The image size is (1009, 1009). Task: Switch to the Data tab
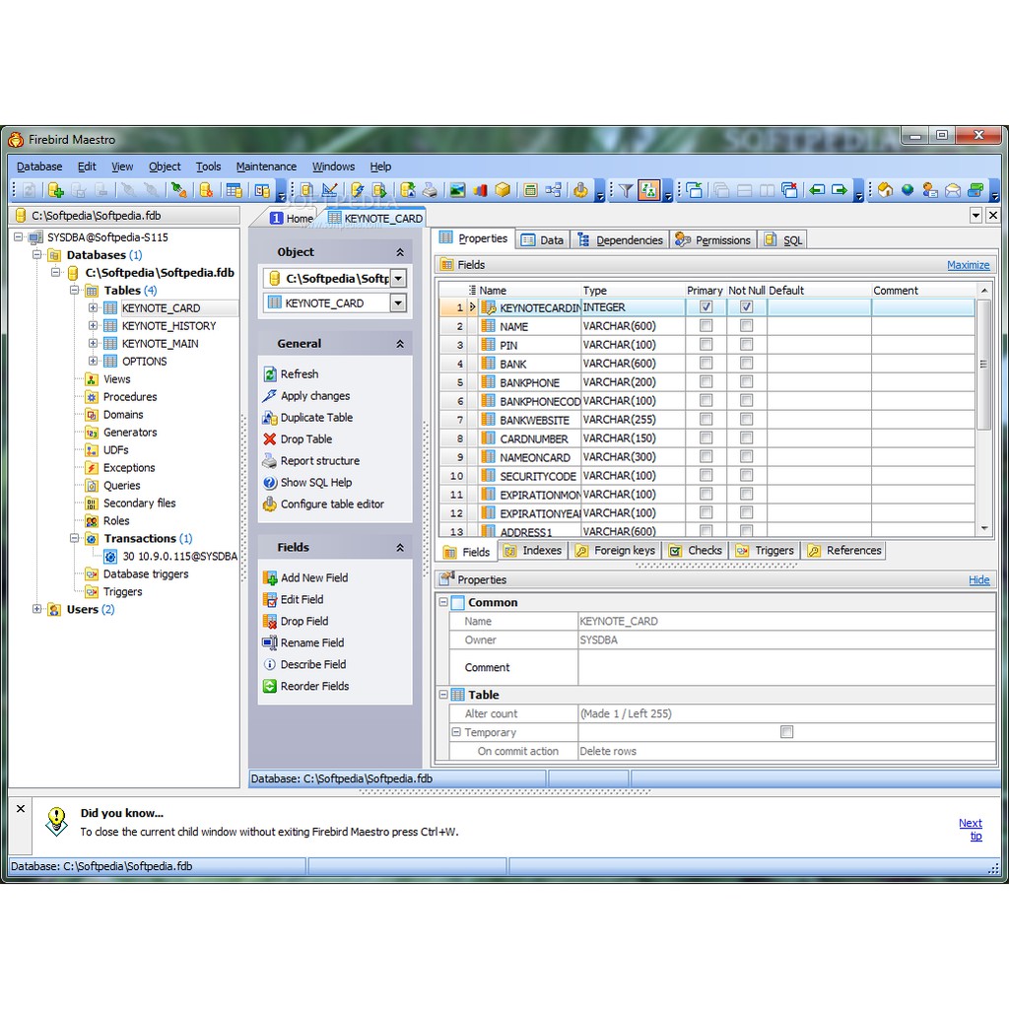click(543, 240)
